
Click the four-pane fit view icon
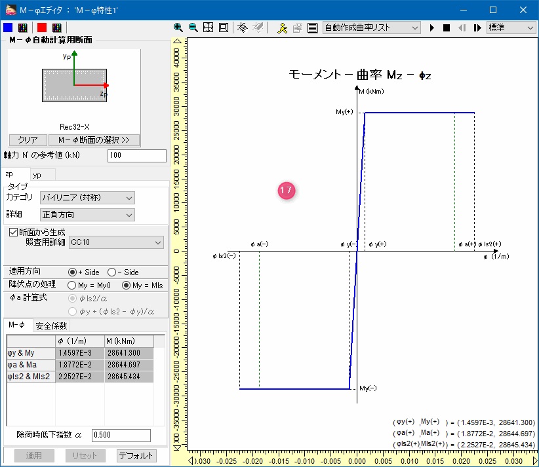pyautogui.click(x=209, y=28)
